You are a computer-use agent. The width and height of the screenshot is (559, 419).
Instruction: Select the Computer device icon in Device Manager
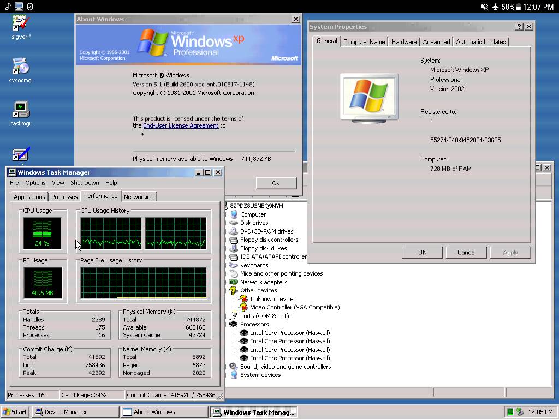234,214
